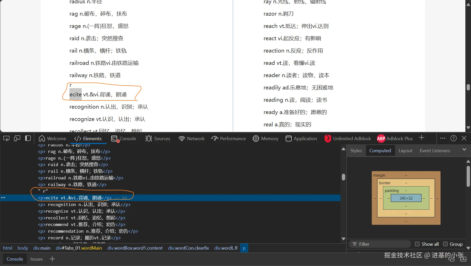Toggle device emulation mode
This screenshot has height=266, width=471.
pyautogui.click(x=17, y=138)
